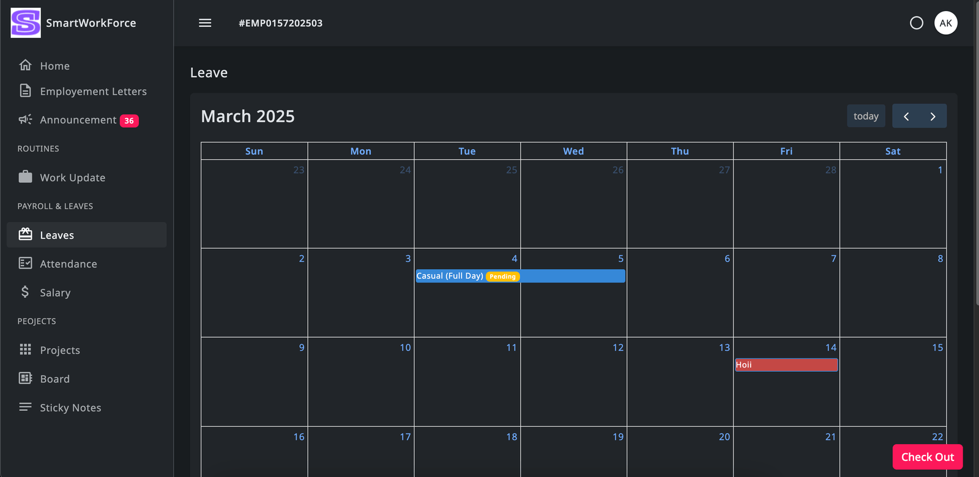Open Work Update briefcase icon
The width and height of the screenshot is (979, 477).
[x=25, y=177]
